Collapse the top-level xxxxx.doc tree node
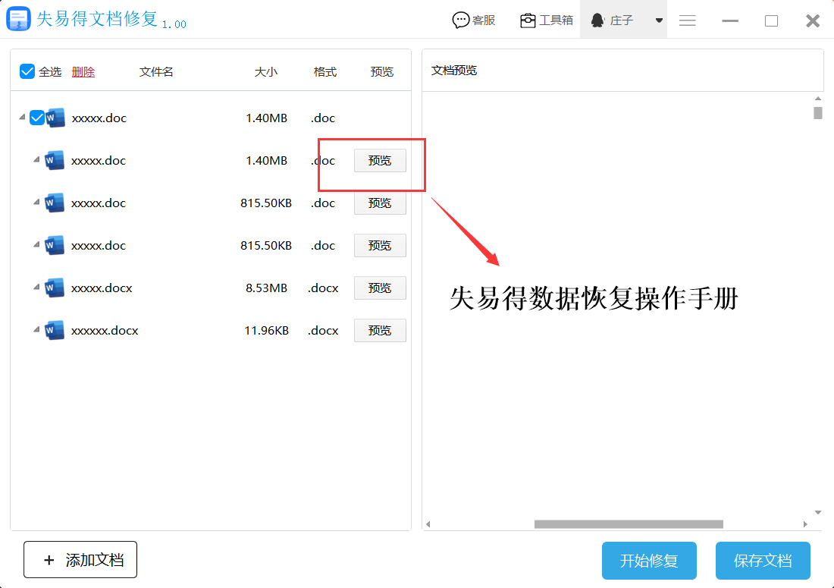 [22, 117]
